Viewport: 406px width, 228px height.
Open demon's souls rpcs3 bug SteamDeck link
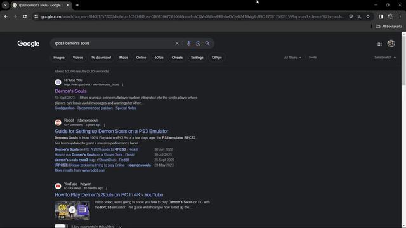tap(91, 160)
